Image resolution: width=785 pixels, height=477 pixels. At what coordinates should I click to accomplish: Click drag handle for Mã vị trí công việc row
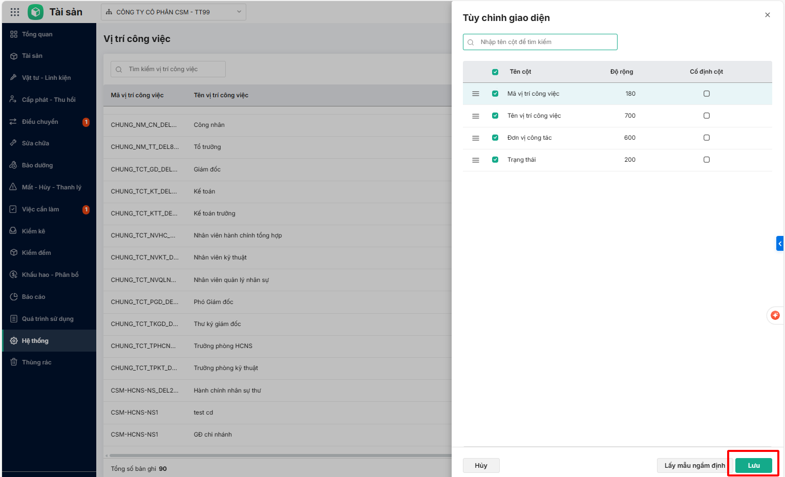476,94
